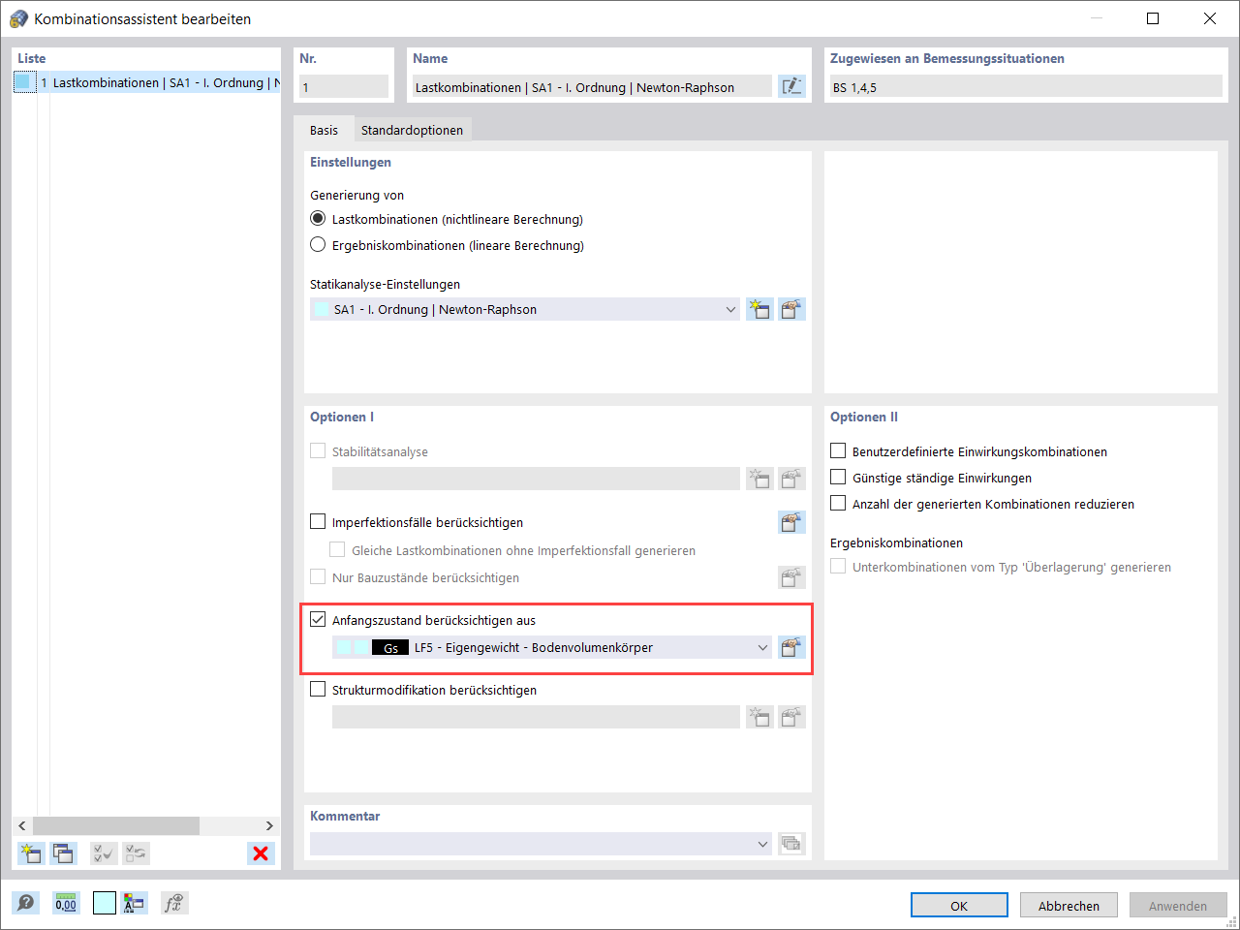
Task: Click right arrow of list scrollbar
Action: (269, 825)
